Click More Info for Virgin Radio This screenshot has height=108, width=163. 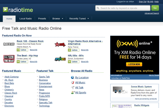point(85,50)
